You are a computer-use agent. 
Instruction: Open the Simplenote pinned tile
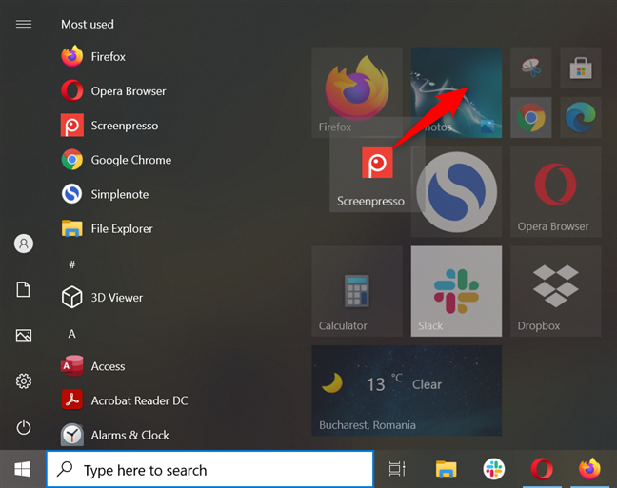[x=456, y=192]
